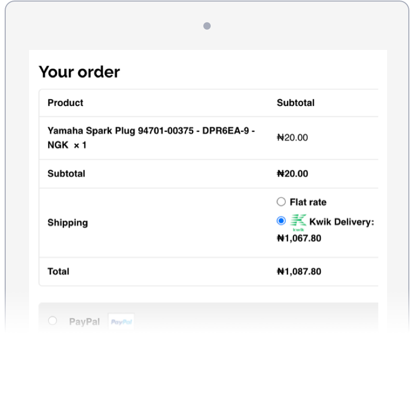Click the Kwik Delivery label text
The image size is (413, 393).
[341, 222]
